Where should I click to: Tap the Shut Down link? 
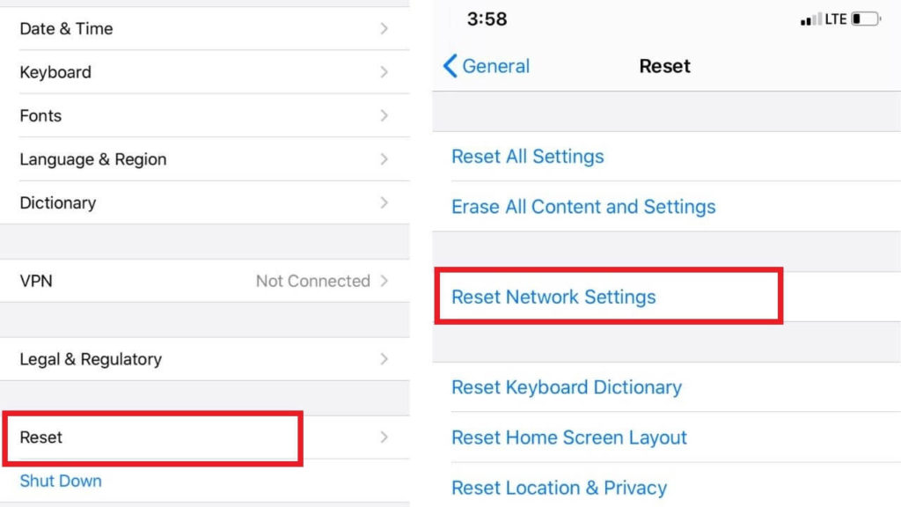coord(61,481)
